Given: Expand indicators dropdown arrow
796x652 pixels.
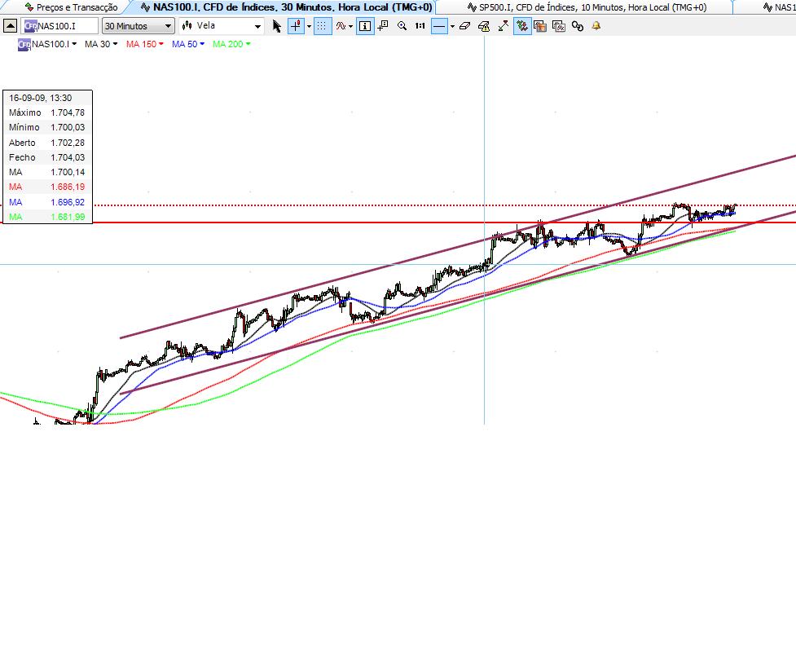Looking at the screenshot, I should click(351, 26).
